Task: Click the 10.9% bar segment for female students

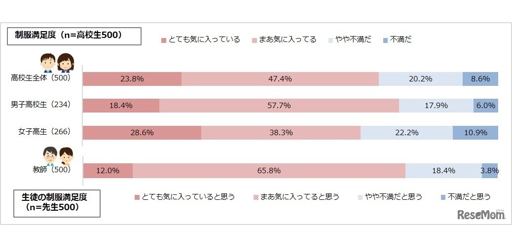Action: [475, 132]
